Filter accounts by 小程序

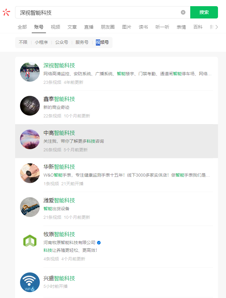point(41,43)
